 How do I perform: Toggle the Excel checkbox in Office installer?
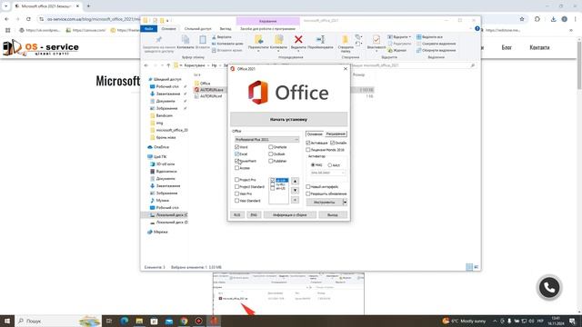pos(236,154)
